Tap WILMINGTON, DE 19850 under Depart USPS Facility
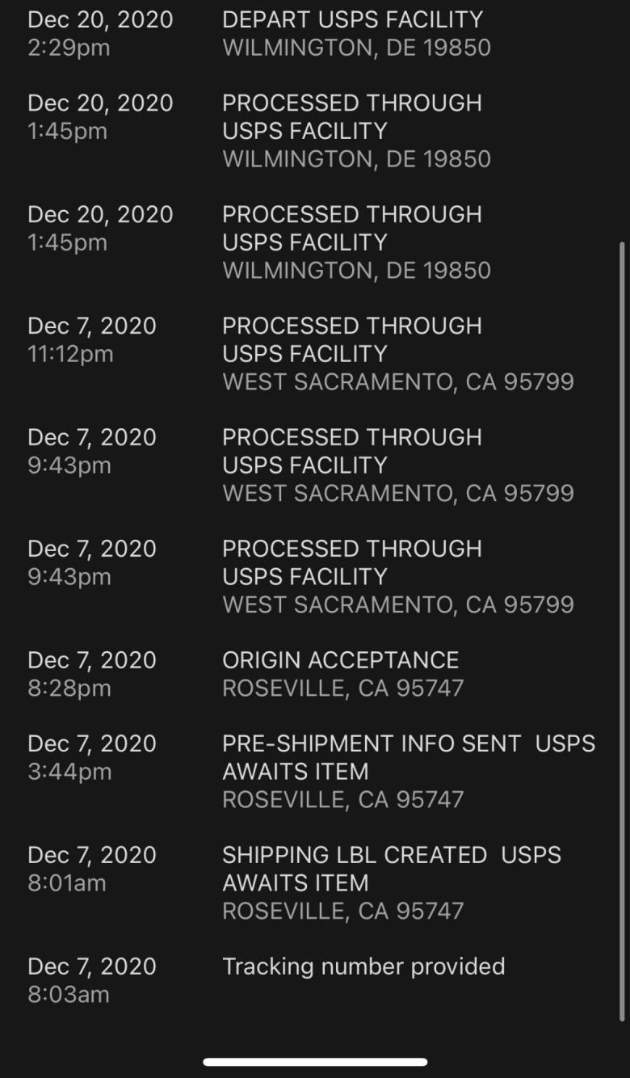The image size is (630, 1078). [x=356, y=48]
